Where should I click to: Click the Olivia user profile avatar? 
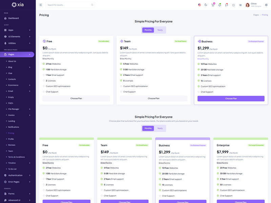pos(248,5)
